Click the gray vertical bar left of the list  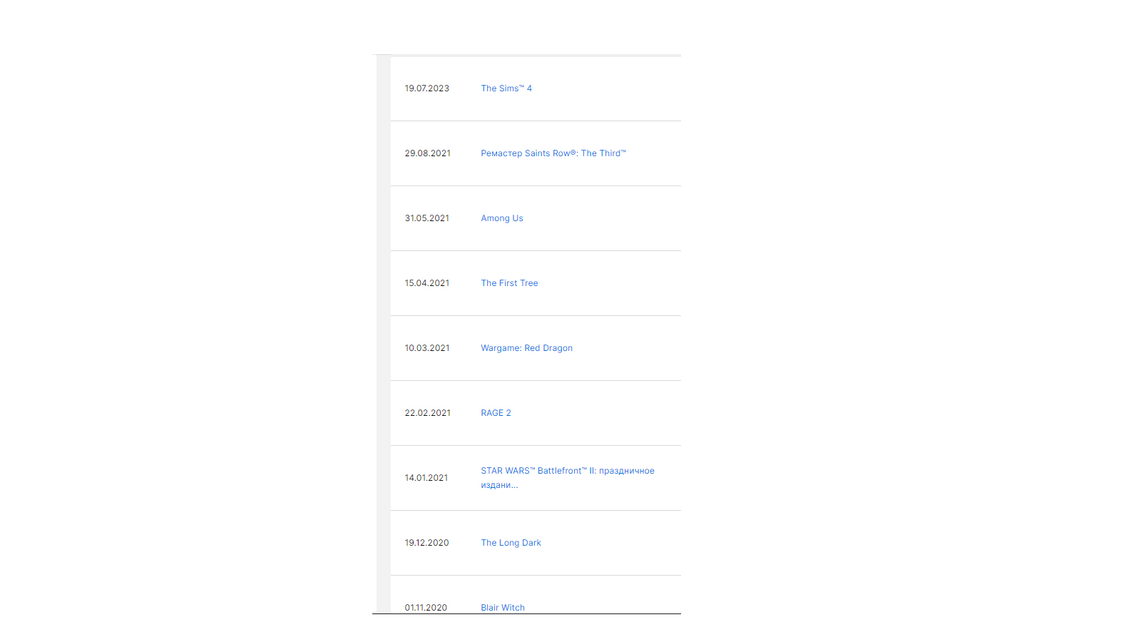(x=384, y=334)
